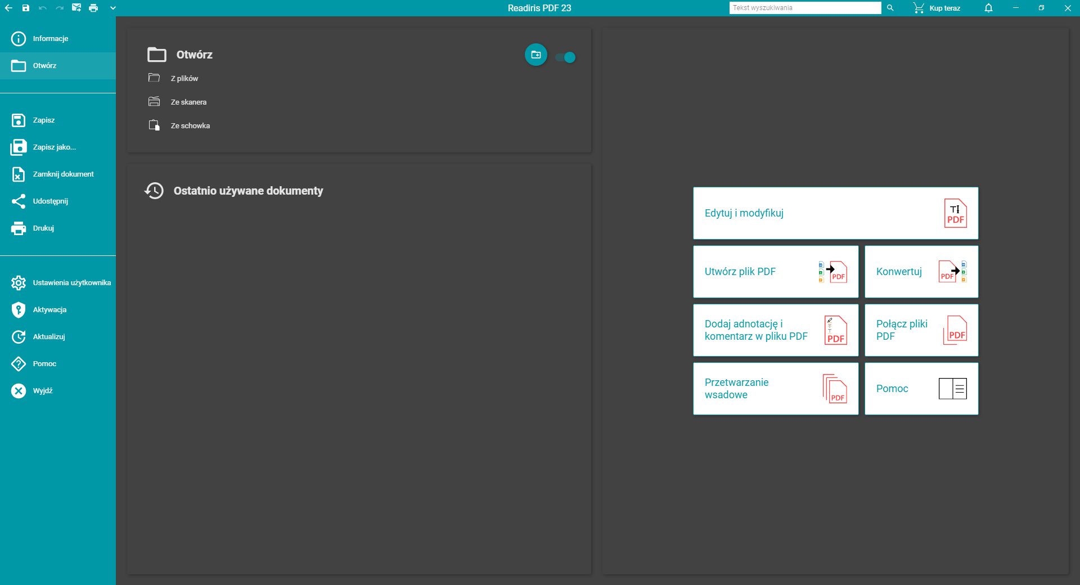This screenshot has width=1080, height=585.
Task: Open 'Ustawienia użytkownika' settings
Action: pos(58,283)
